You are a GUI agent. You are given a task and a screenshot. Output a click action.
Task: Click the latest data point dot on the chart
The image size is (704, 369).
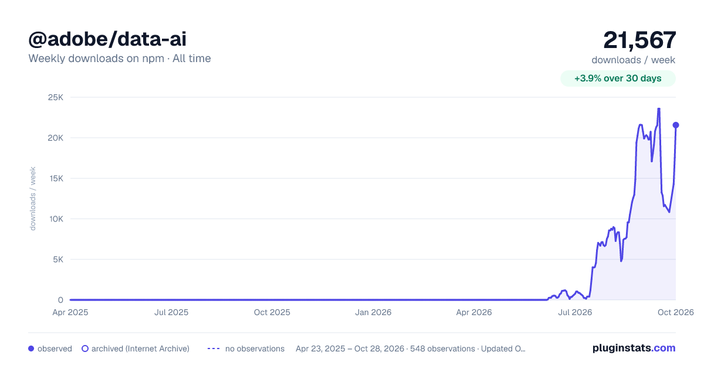pos(676,125)
